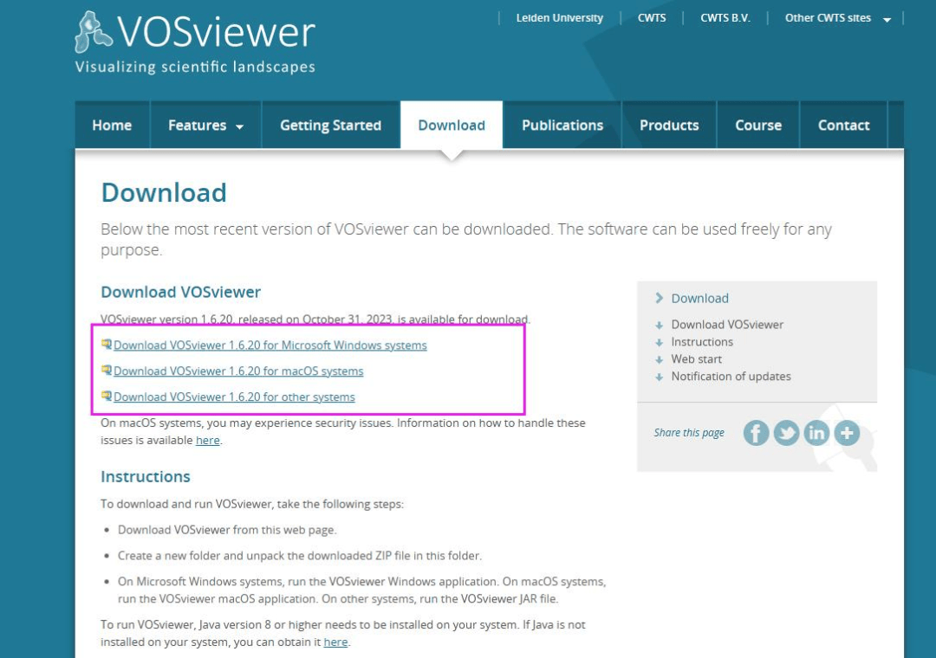
Task: Download VOSviewer 1.6.20 for macOS systems
Action: coord(238,371)
